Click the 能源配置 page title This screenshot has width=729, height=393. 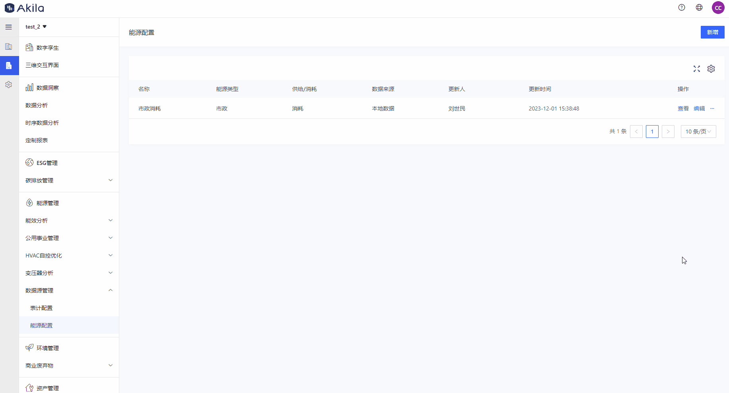142,33
